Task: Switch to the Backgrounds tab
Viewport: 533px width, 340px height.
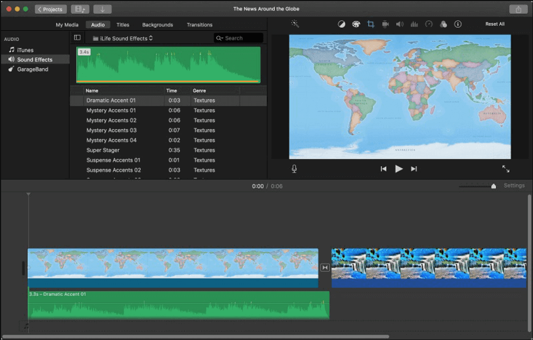Action: coord(158,24)
